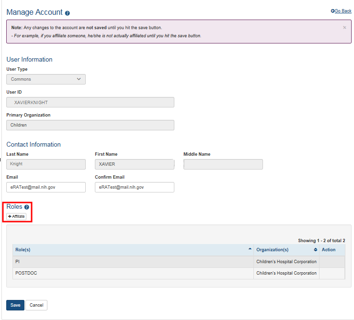
Task: Click the First Name field
Action: (x=135, y=164)
